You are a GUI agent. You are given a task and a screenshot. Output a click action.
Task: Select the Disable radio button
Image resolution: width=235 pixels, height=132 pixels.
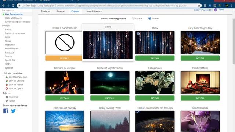pos(133,18)
